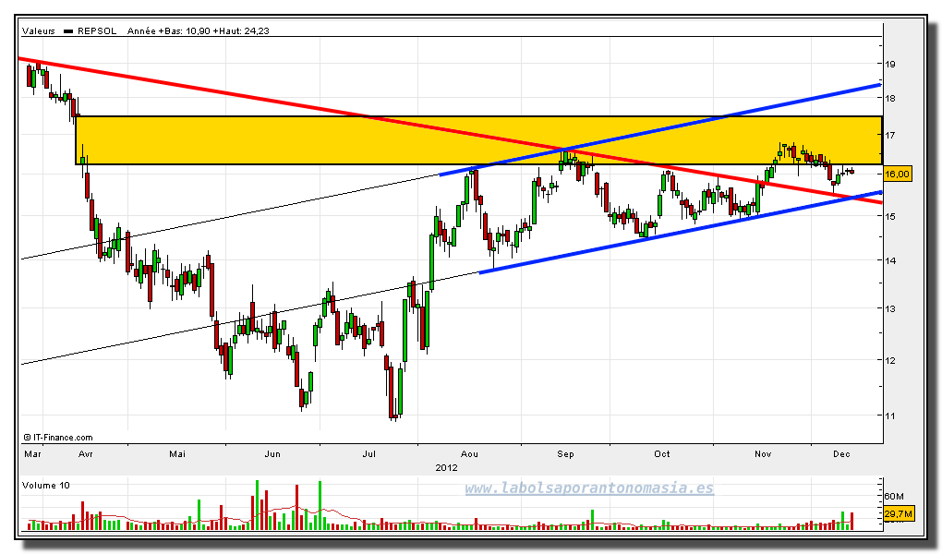The width and height of the screenshot is (942, 554).
Task: Click the 15 price axis label
Action: coord(889,216)
